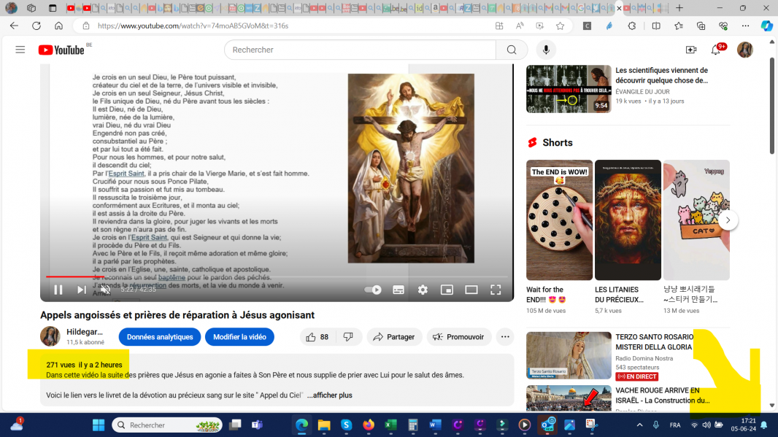Open a new browser tab
This screenshot has height=437, width=778.
pos(679,8)
